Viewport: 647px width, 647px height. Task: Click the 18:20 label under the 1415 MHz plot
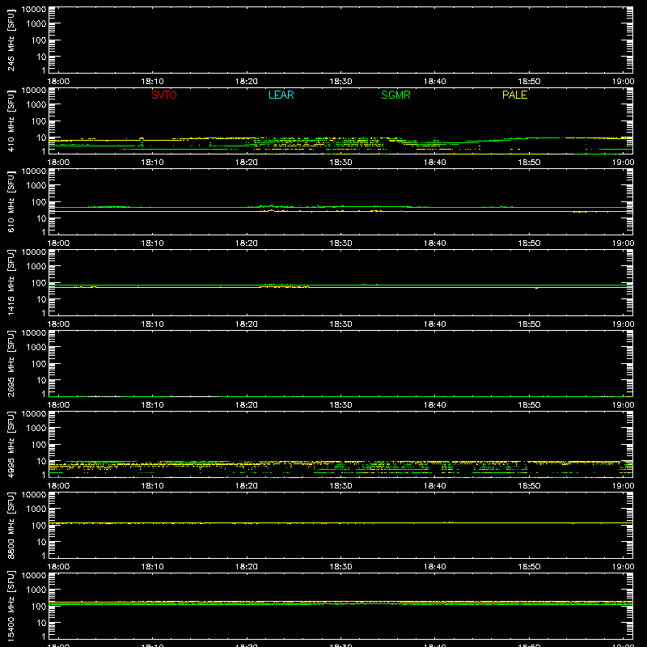(247, 324)
